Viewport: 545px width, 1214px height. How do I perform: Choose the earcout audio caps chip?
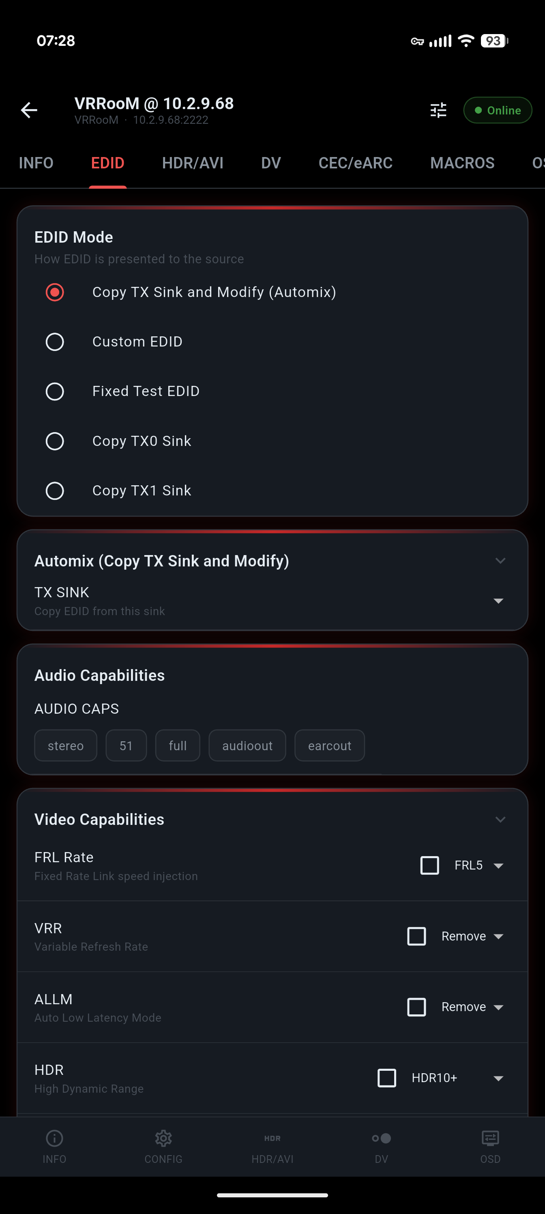[329, 745]
